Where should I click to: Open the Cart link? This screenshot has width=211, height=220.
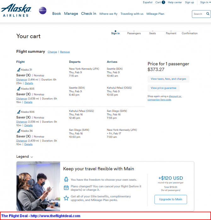click(158, 3)
